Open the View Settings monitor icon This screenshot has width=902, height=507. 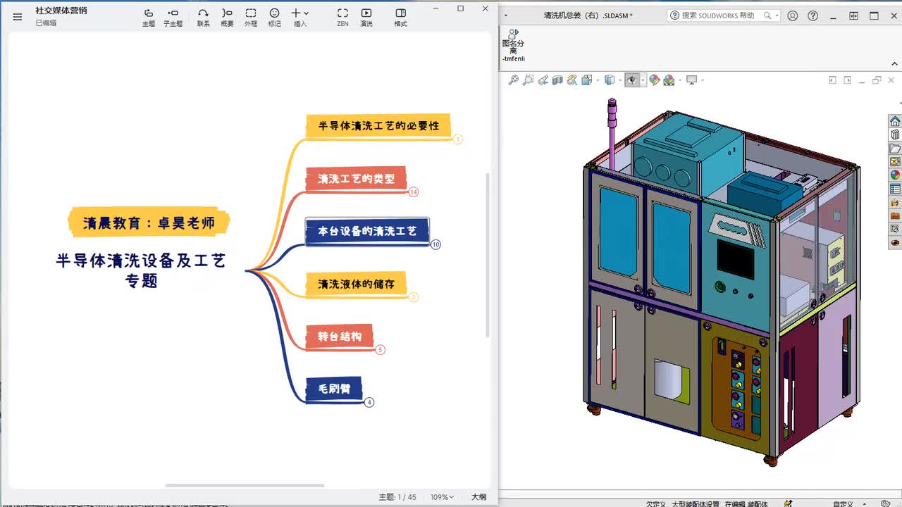(x=691, y=80)
